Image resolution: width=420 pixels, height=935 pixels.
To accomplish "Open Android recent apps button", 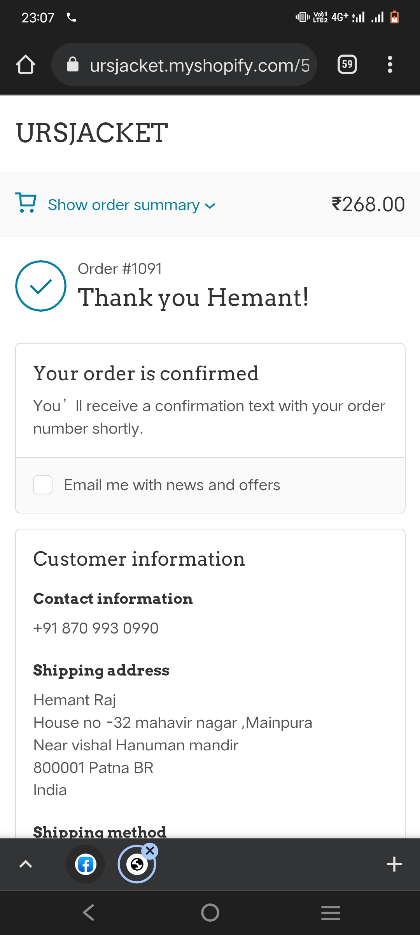I will coord(331,912).
